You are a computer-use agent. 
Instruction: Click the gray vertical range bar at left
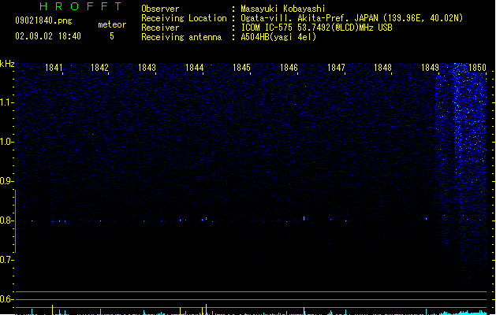(x=15, y=220)
